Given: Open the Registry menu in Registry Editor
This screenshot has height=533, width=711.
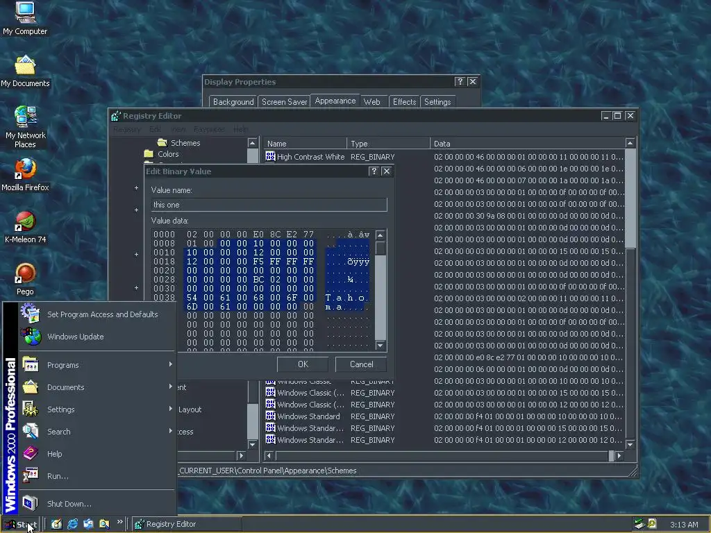Looking at the screenshot, I should [x=127, y=129].
